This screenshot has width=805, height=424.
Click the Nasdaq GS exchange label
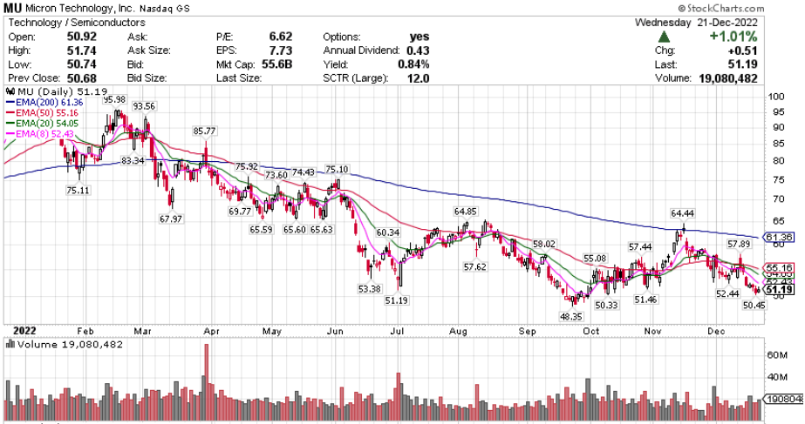click(x=164, y=9)
